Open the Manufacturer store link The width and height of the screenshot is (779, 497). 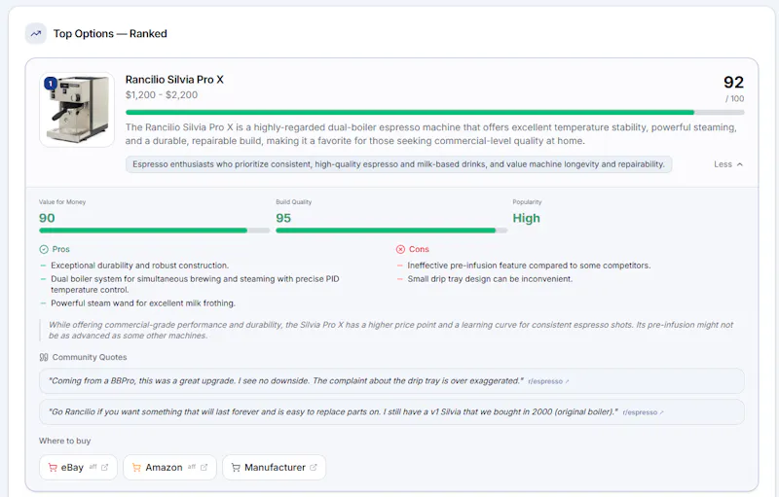click(x=275, y=467)
